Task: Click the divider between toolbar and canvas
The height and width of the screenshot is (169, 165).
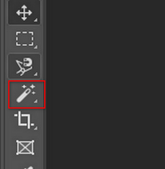Action: (x=45, y=84)
